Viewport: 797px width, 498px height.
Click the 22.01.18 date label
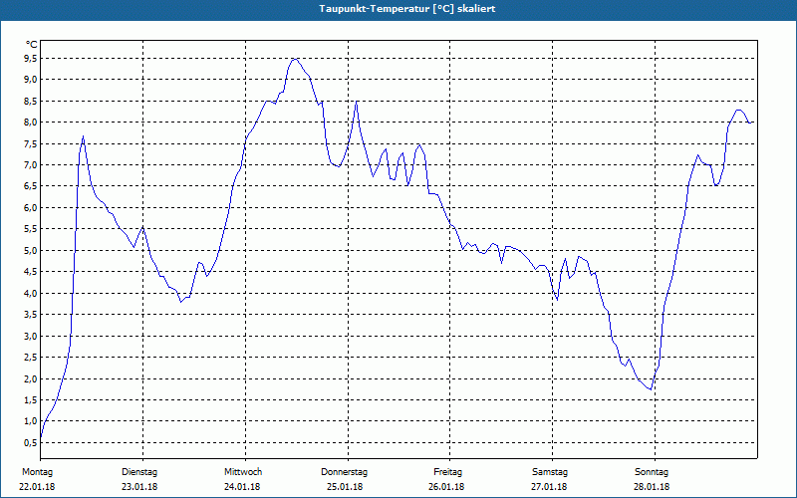[37, 487]
